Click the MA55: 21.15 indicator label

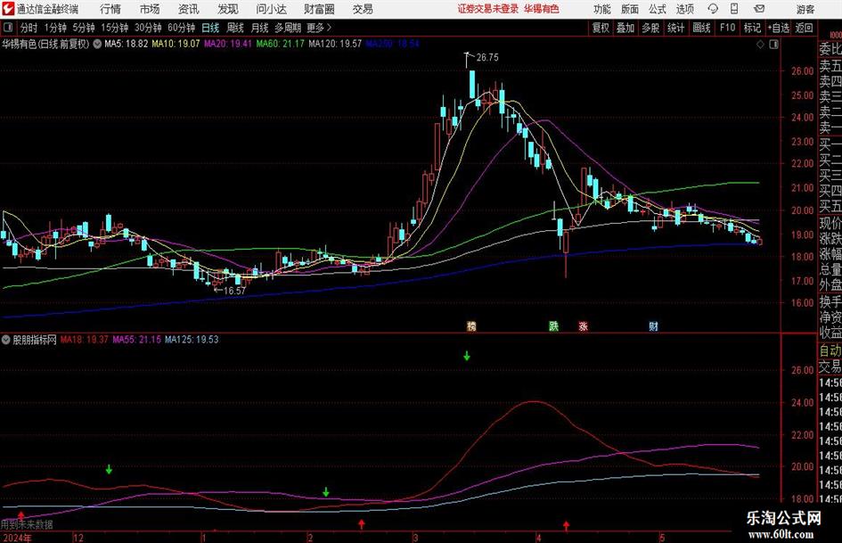(136, 339)
